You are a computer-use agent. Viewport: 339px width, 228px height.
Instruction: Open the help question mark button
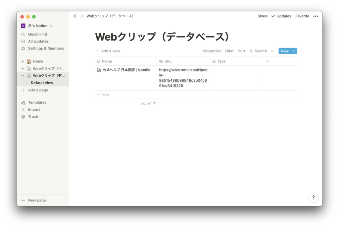pos(313,197)
